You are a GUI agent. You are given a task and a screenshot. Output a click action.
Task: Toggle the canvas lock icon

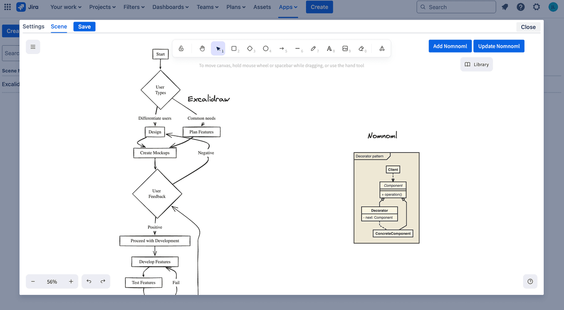pyautogui.click(x=181, y=48)
